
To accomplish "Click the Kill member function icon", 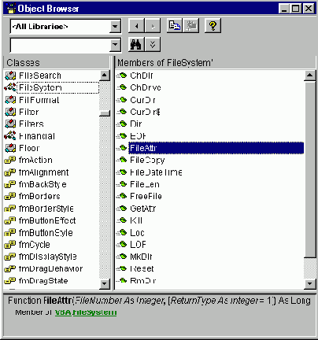I will click(121, 220).
